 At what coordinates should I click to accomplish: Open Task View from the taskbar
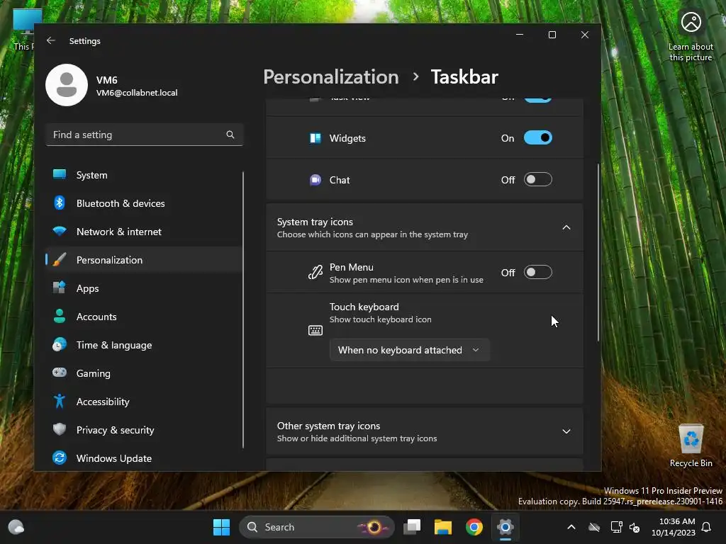pyautogui.click(x=412, y=527)
